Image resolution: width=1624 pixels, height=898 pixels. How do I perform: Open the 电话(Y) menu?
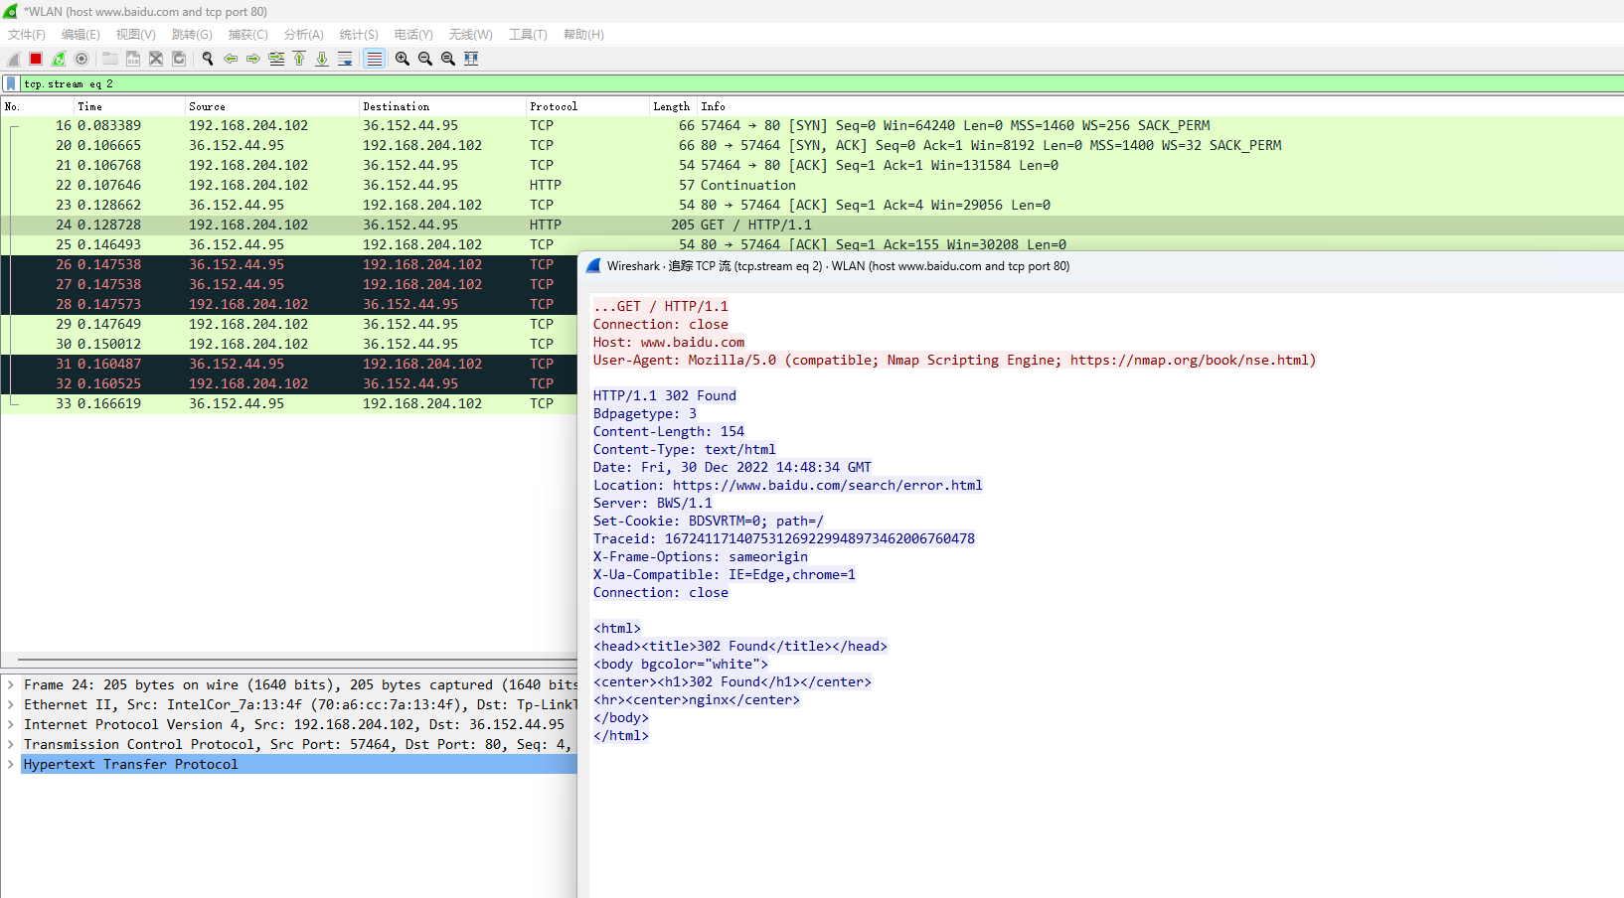pos(413,35)
